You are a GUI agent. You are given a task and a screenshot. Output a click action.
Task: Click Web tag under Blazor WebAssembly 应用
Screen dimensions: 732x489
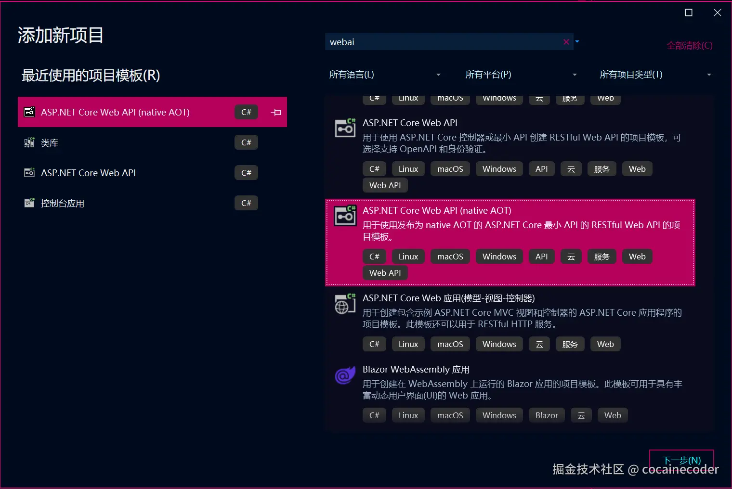pos(613,415)
